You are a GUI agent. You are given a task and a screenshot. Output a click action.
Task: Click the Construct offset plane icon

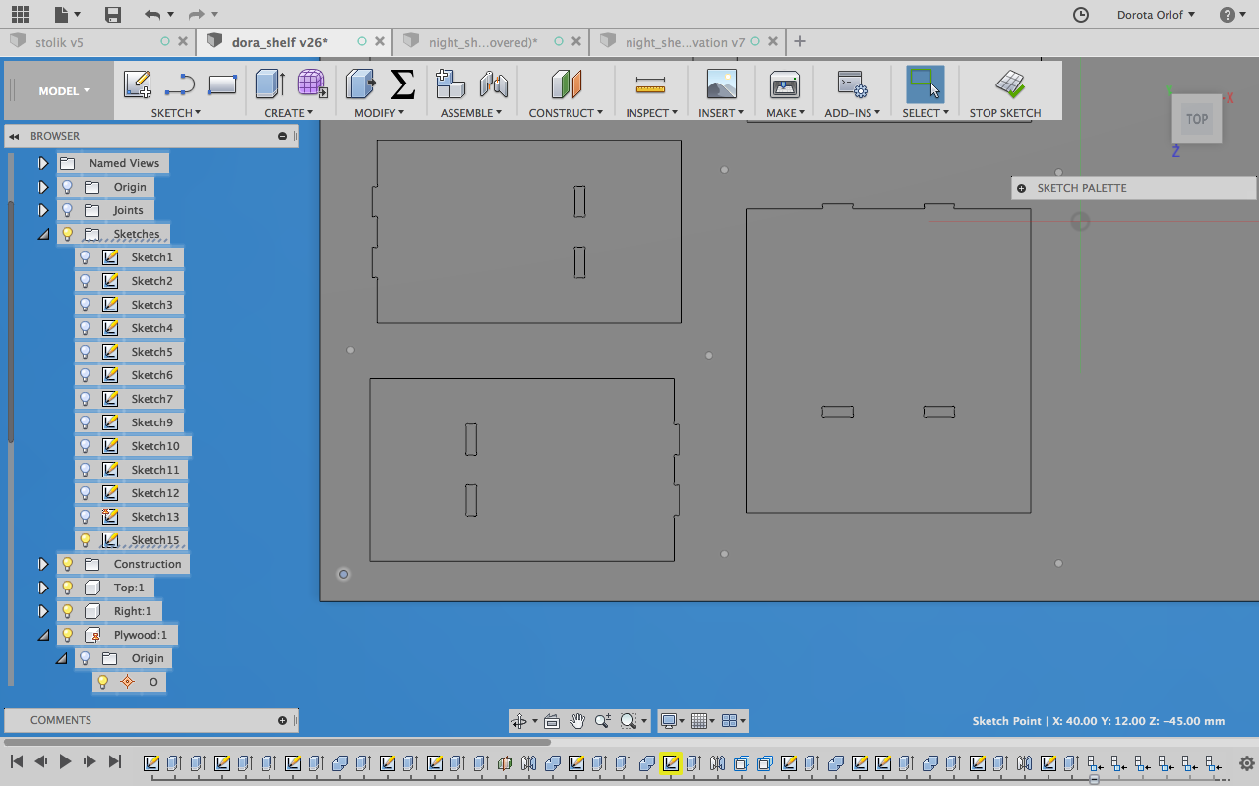tap(567, 84)
